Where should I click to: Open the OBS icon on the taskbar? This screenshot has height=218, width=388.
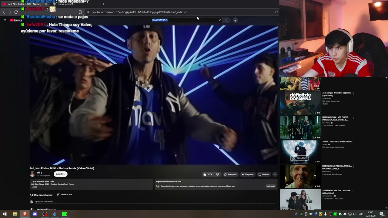coord(45,214)
